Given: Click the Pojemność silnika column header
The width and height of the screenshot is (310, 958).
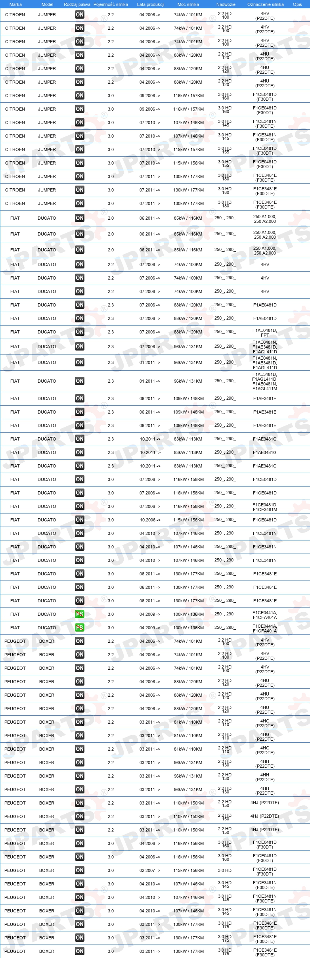Looking at the screenshot, I should pyautogui.click(x=111, y=4).
